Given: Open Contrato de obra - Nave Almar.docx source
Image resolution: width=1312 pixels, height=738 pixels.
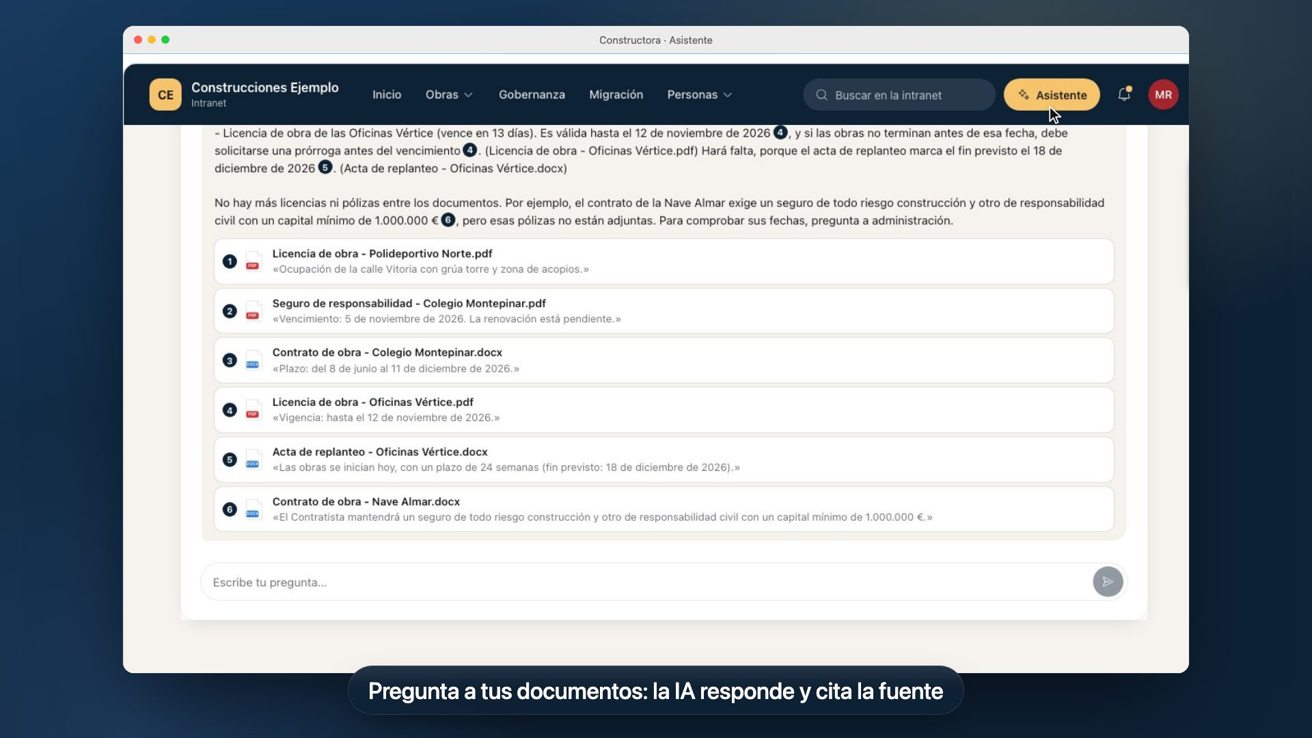Looking at the screenshot, I should click(x=664, y=510).
